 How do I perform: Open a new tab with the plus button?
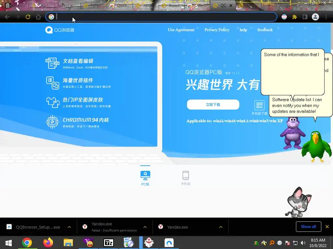[x=269, y=6]
